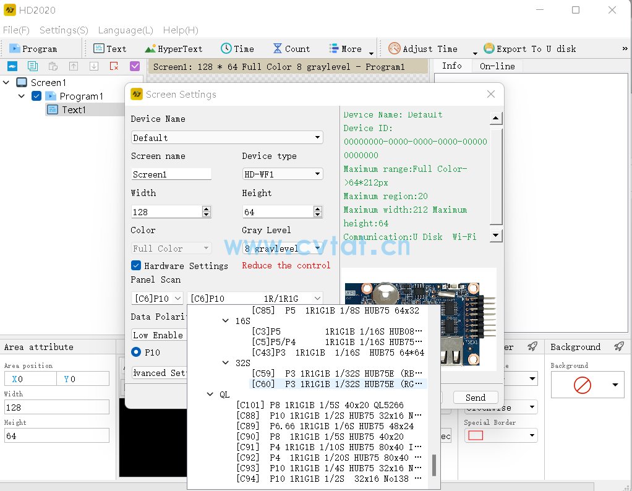Switch to the Info tab
Viewport: 632px width, 491px height.
pos(452,66)
